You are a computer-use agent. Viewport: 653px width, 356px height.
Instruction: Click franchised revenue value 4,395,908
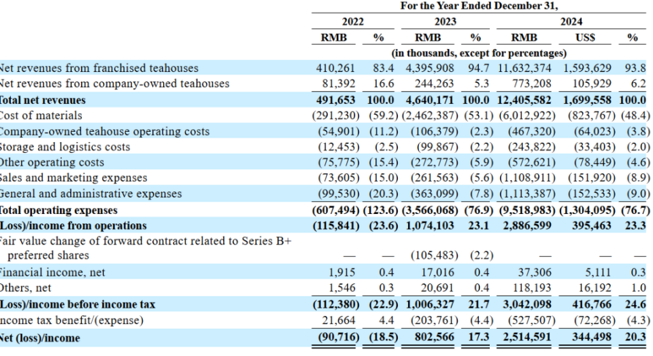pos(430,68)
